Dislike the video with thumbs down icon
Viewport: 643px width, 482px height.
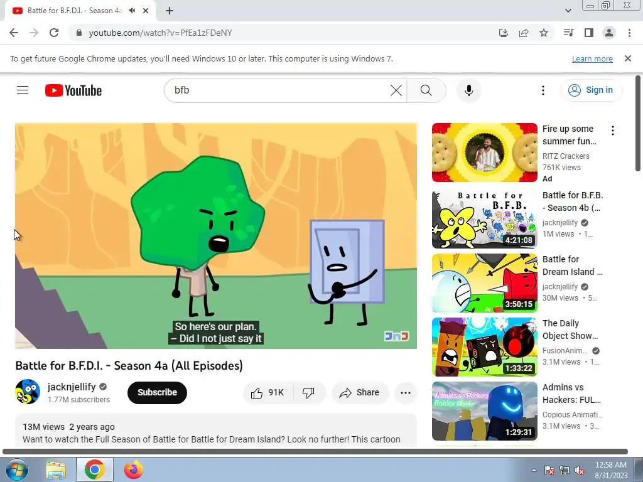point(308,393)
